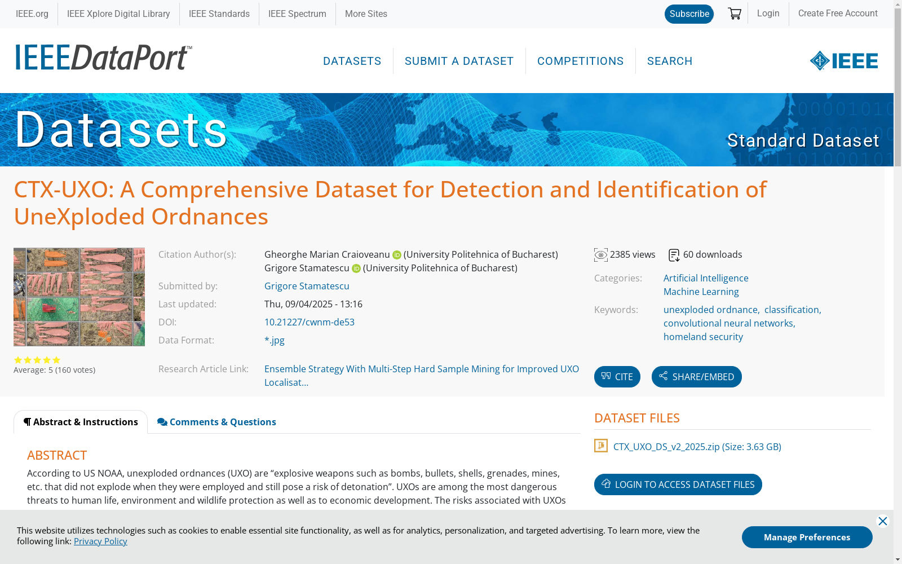Open IEEE Standards link

coord(219,14)
